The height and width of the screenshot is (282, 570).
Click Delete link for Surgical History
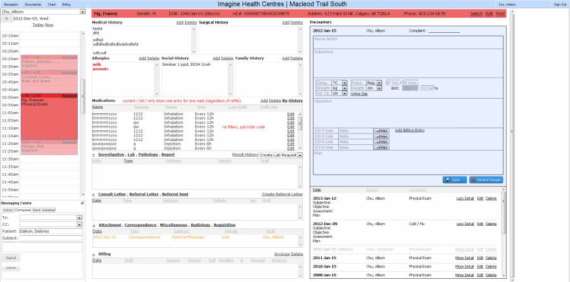tap(296, 23)
